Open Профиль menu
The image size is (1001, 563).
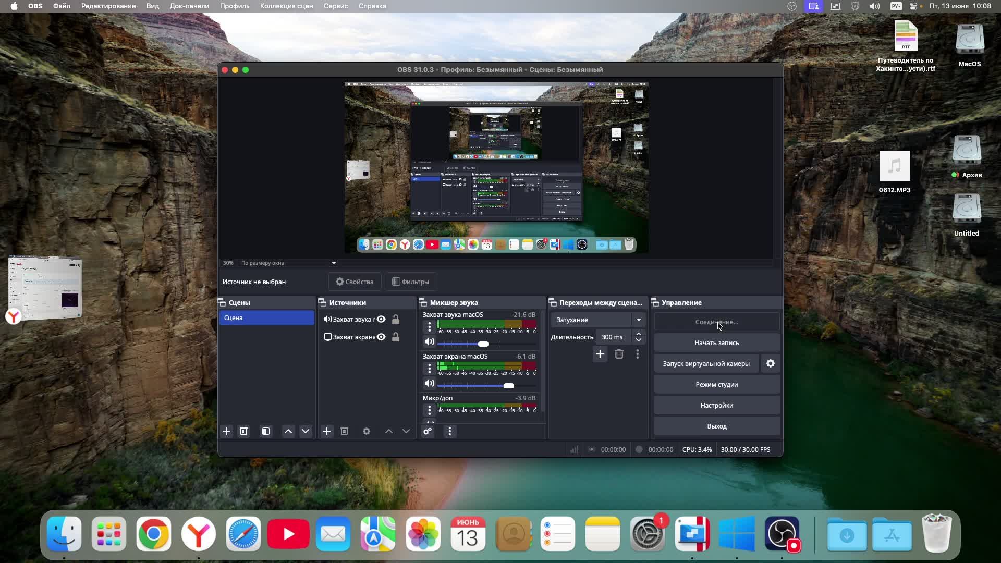(x=235, y=6)
